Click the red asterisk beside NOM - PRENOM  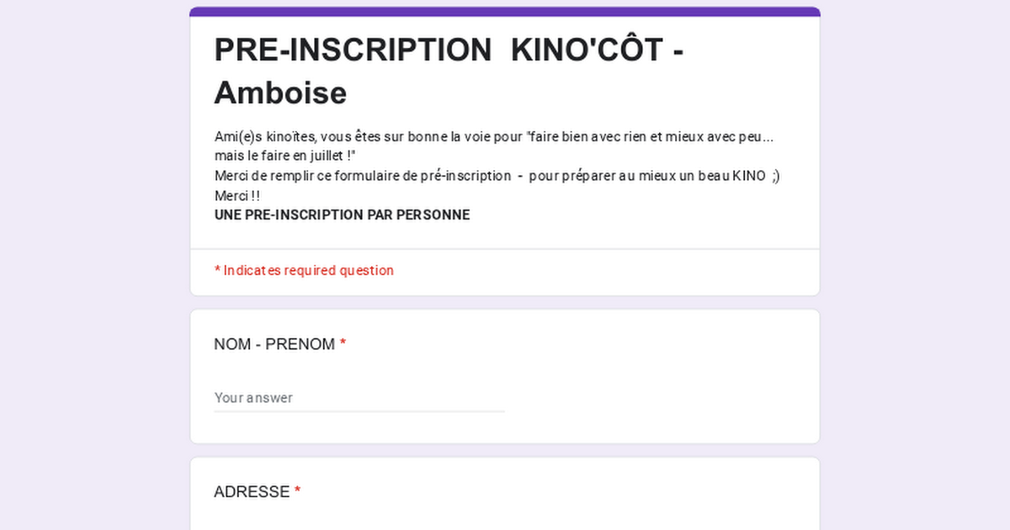click(x=343, y=343)
